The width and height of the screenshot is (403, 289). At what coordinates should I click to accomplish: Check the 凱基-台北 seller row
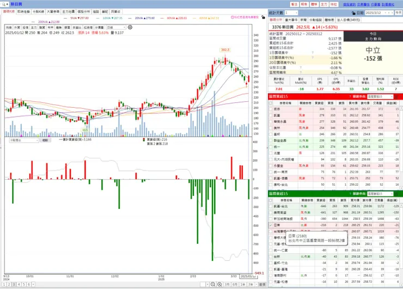coord(271,206)
